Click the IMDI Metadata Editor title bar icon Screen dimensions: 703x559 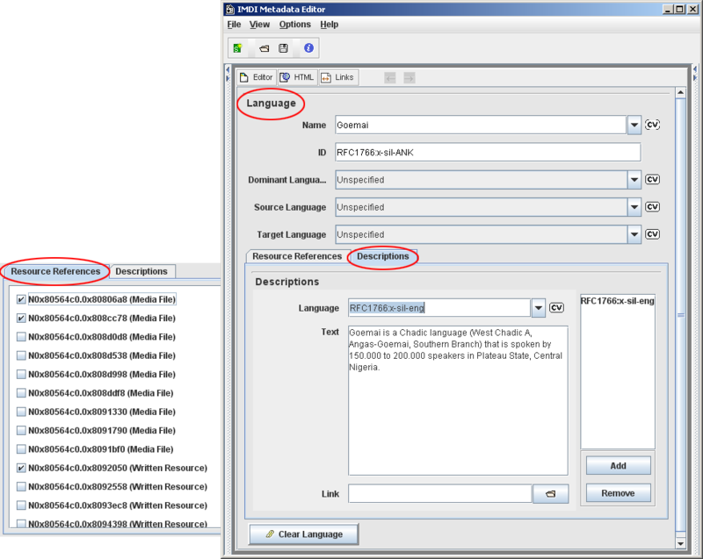point(230,9)
